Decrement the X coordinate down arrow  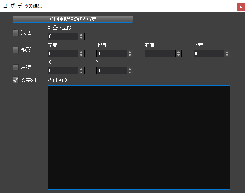coord(81,72)
